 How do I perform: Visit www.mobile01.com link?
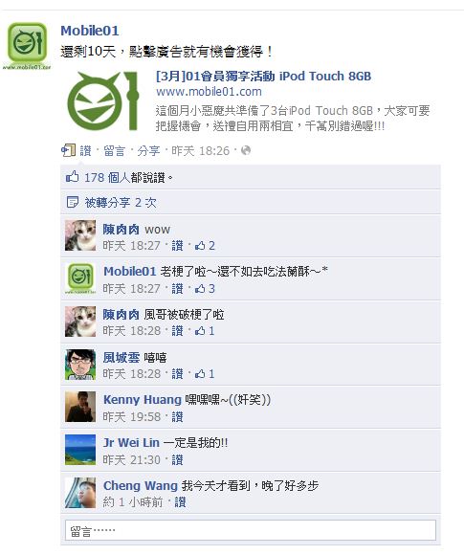(209, 92)
